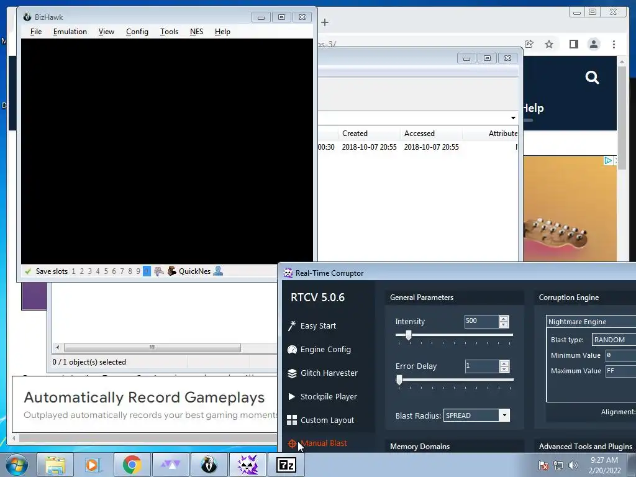This screenshot has height=477, width=636.
Task: Click the Minimum Value input field
Action: 620,355
